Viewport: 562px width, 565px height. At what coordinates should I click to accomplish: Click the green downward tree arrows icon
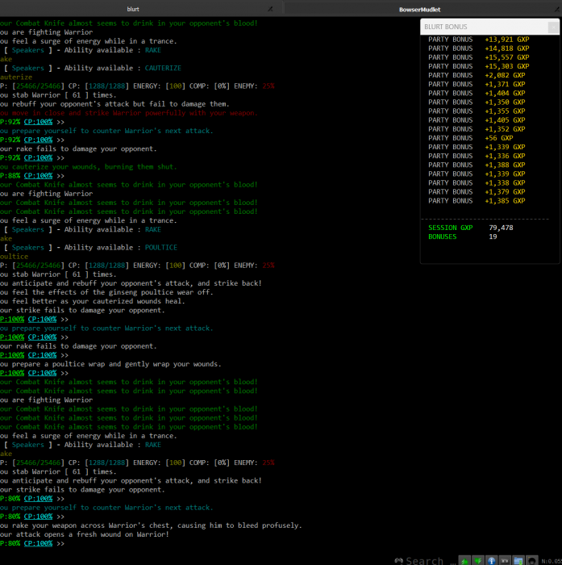(x=478, y=561)
